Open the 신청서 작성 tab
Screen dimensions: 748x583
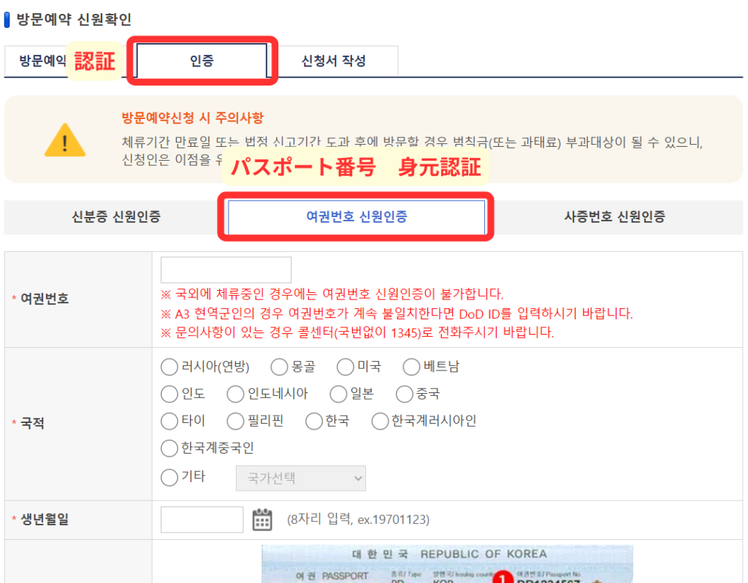[334, 61]
